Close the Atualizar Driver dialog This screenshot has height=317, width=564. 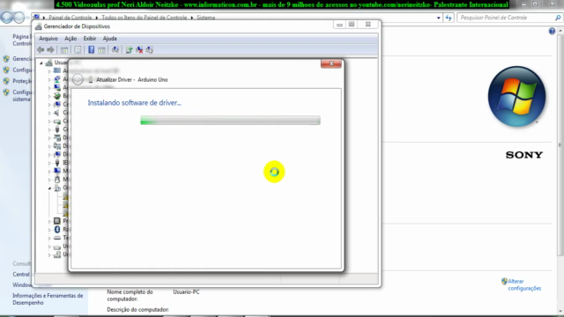tap(331, 63)
